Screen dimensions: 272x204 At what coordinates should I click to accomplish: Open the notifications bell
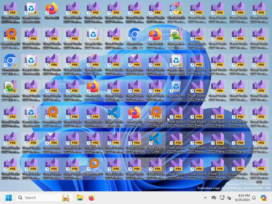254,198
